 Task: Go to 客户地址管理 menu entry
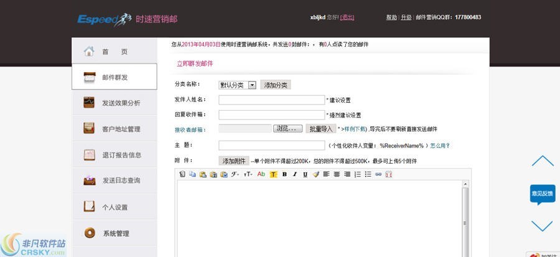click(114, 129)
